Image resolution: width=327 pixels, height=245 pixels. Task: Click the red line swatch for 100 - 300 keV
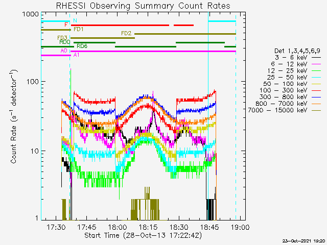pyautogui.click(x=316, y=91)
